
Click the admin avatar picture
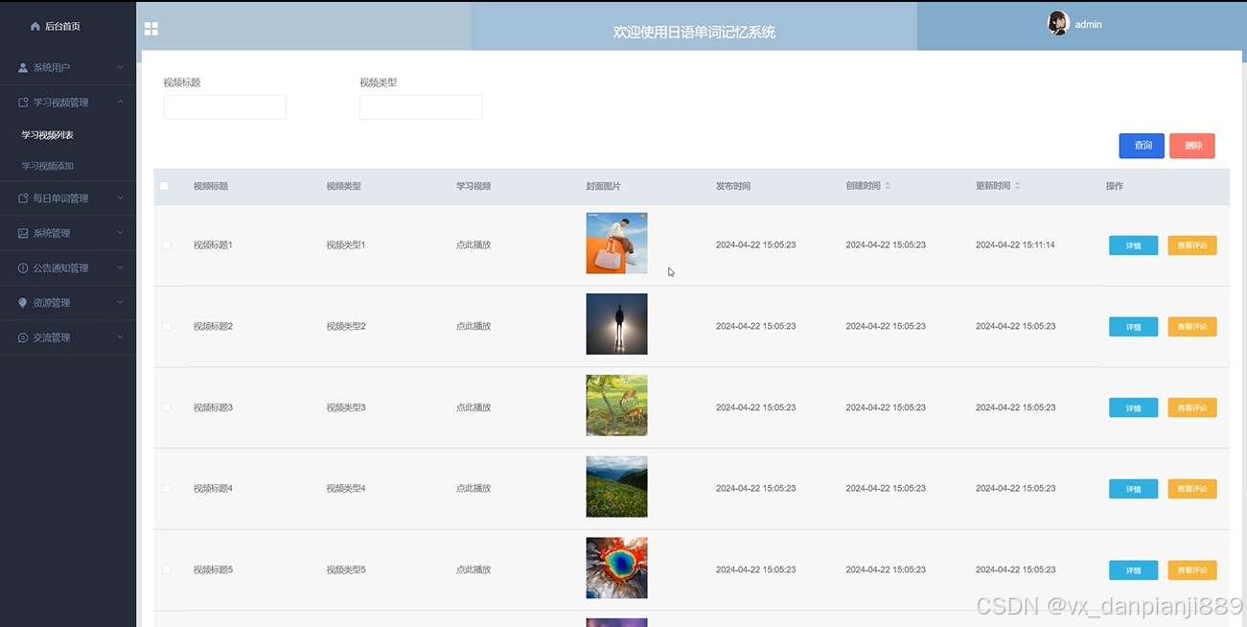(1058, 24)
